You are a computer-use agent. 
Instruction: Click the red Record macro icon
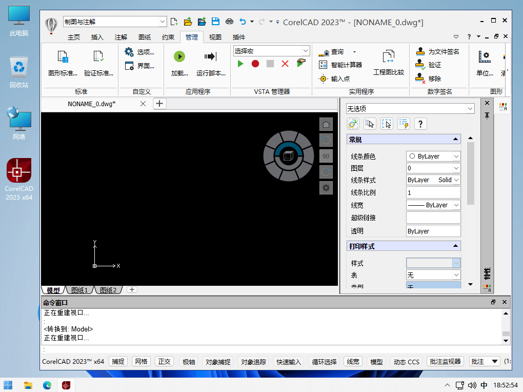255,64
